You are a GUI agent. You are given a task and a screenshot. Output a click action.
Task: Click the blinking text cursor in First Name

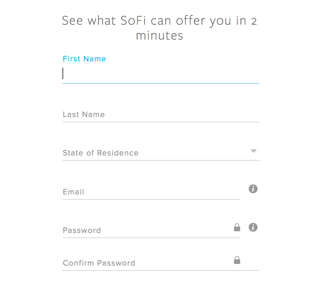click(63, 73)
